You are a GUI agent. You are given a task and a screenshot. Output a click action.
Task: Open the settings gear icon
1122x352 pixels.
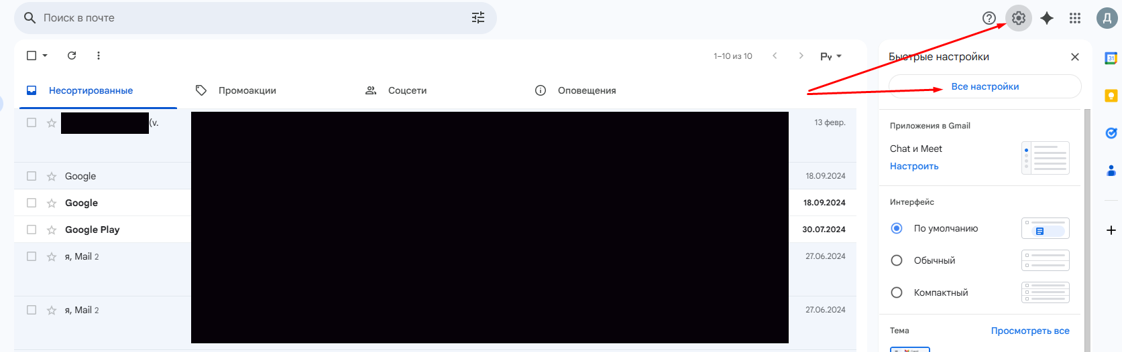pos(1018,18)
